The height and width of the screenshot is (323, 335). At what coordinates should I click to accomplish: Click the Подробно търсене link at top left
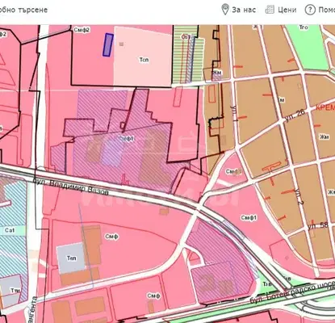tap(23, 10)
